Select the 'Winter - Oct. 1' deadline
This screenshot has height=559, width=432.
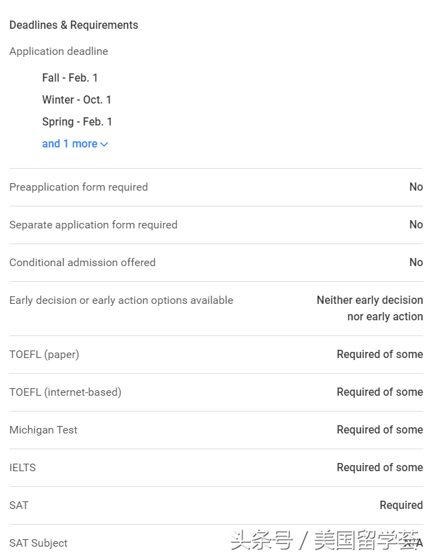coord(77,100)
